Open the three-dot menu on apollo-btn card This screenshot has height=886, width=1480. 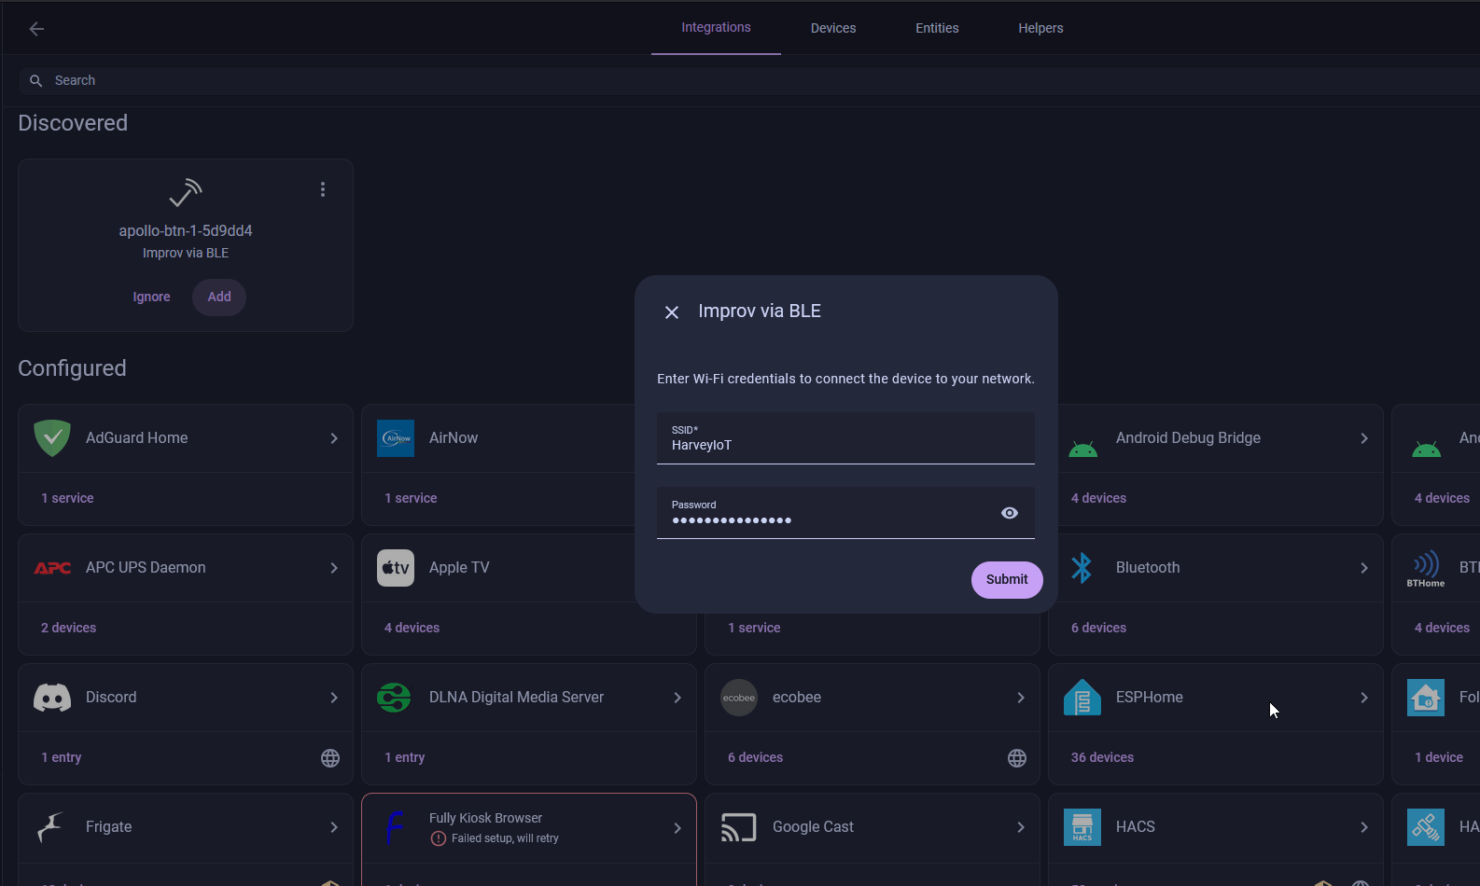[323, 189]
